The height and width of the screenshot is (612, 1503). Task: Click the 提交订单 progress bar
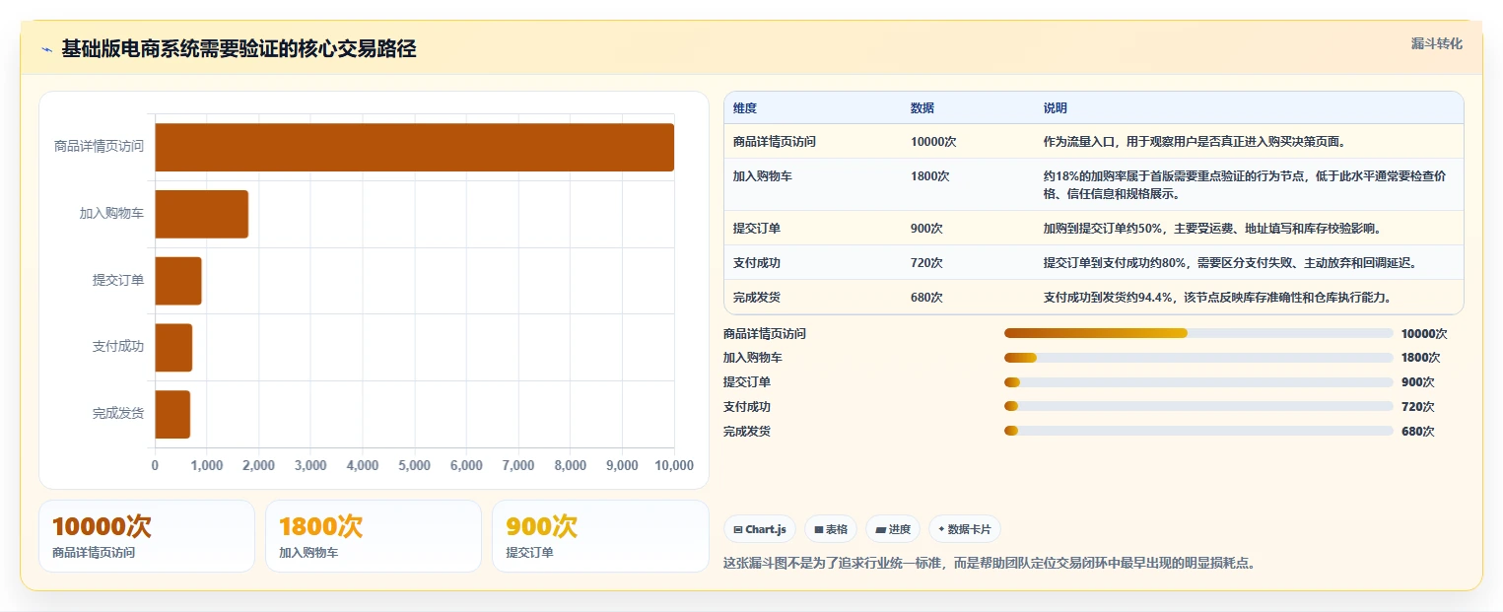click(x=1198, y=382)
